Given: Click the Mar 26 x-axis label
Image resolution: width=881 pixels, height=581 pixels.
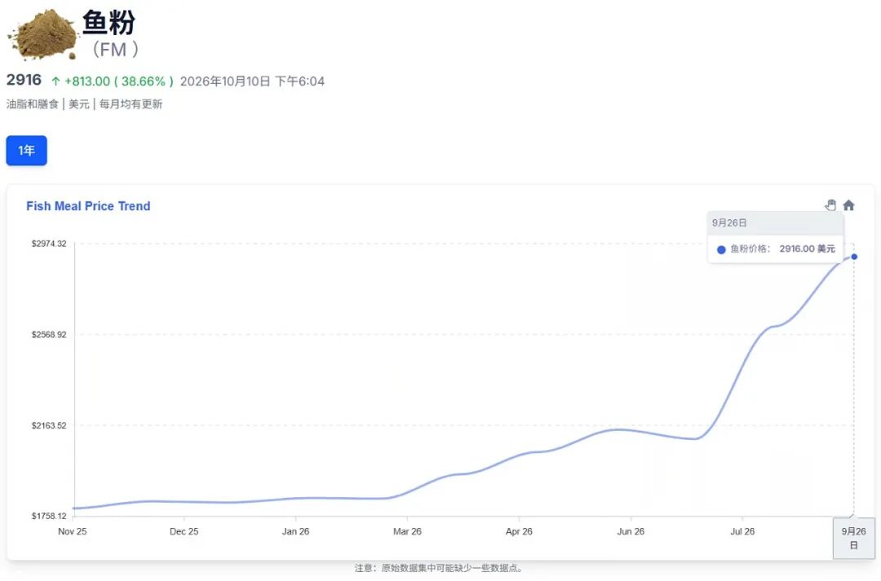Looking at the screenshot, I should click(407, 531).
